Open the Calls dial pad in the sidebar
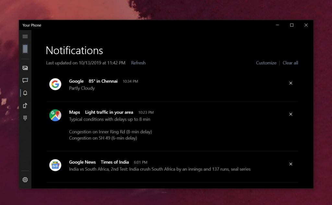The width and height of the screenshot is (332, 205). click(x=25, y=117)
